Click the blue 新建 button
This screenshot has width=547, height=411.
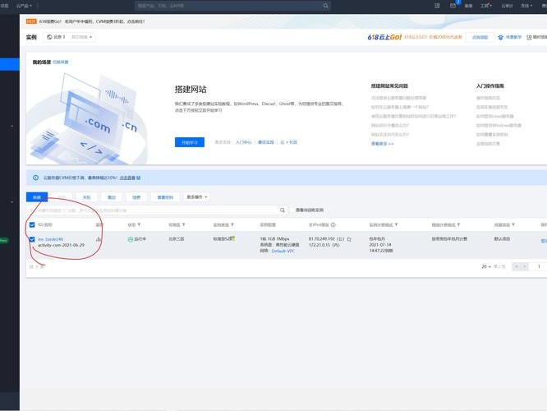37,197
